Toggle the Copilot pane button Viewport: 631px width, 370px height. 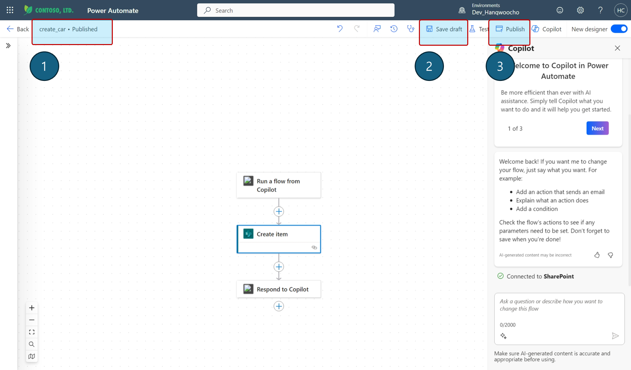coord(546,29)
